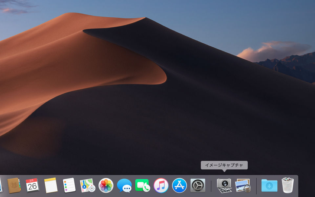Launch Image Capture camera icon

[224, 185]
